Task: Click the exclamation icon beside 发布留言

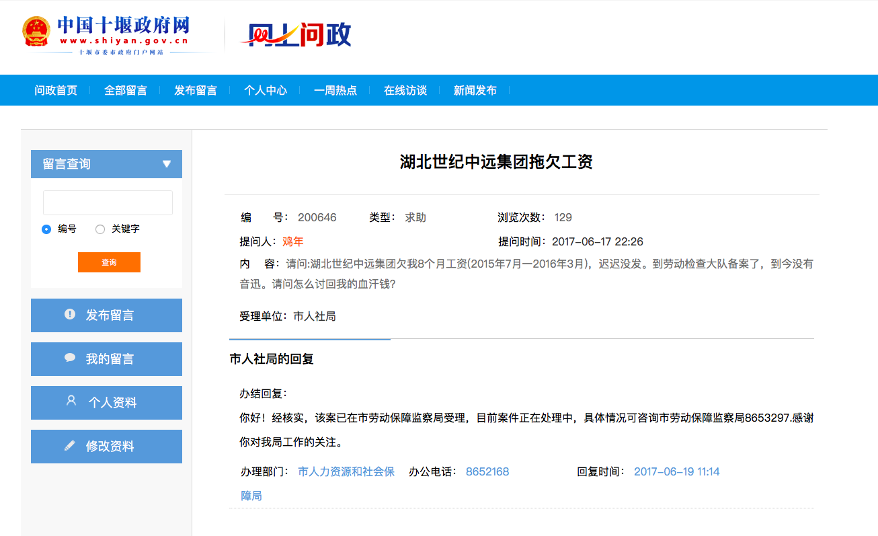Action: coord(70,314)
